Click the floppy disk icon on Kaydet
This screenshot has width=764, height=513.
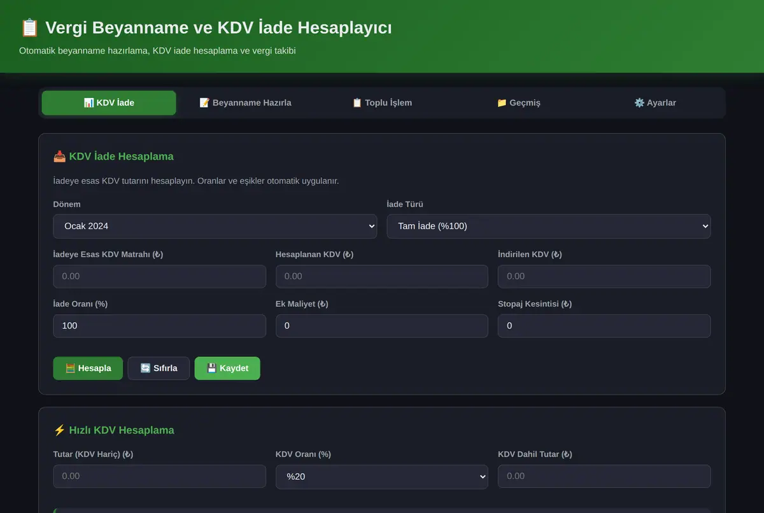(x=212, y=368)
